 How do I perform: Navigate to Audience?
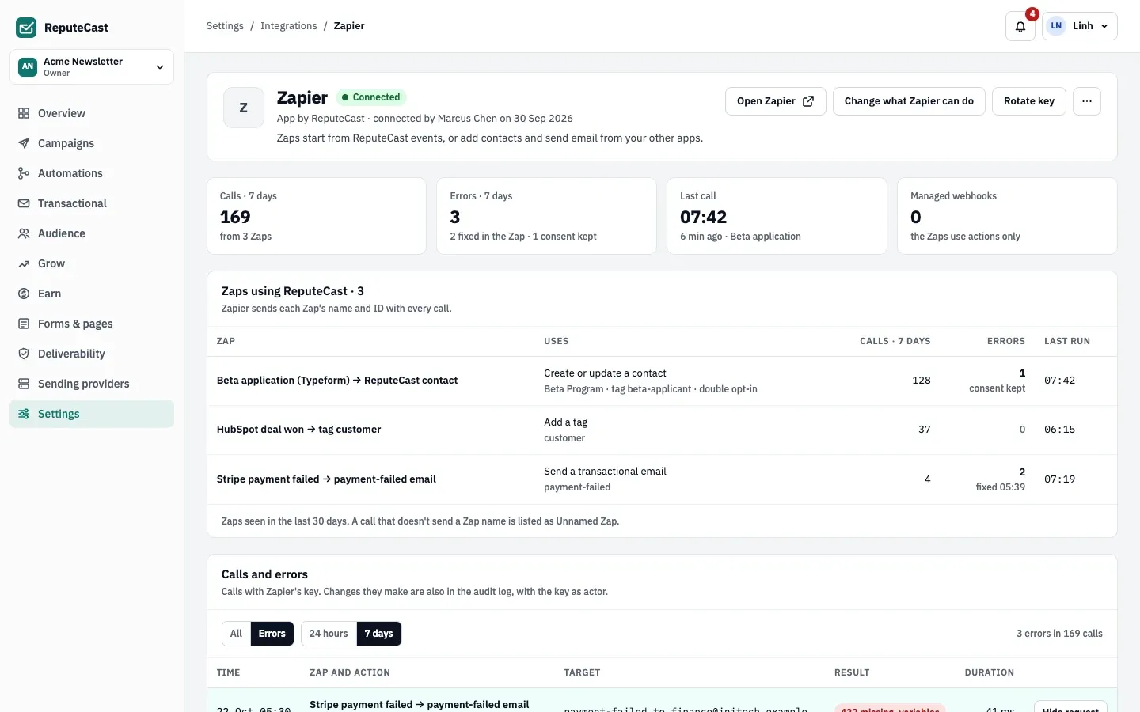pyautogui.click(x=92, y=233)
